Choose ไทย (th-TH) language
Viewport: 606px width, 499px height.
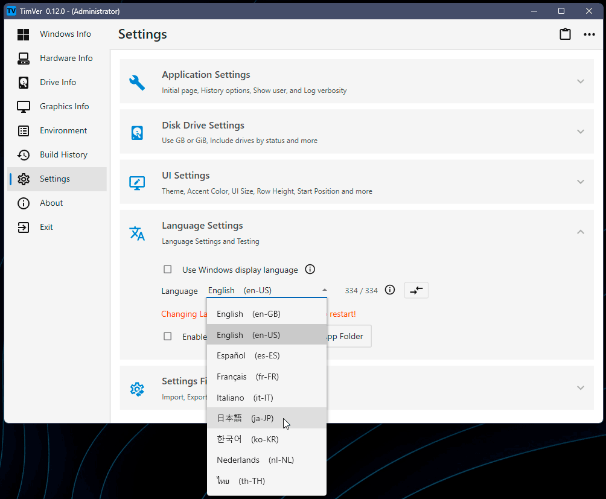[267, 481]
